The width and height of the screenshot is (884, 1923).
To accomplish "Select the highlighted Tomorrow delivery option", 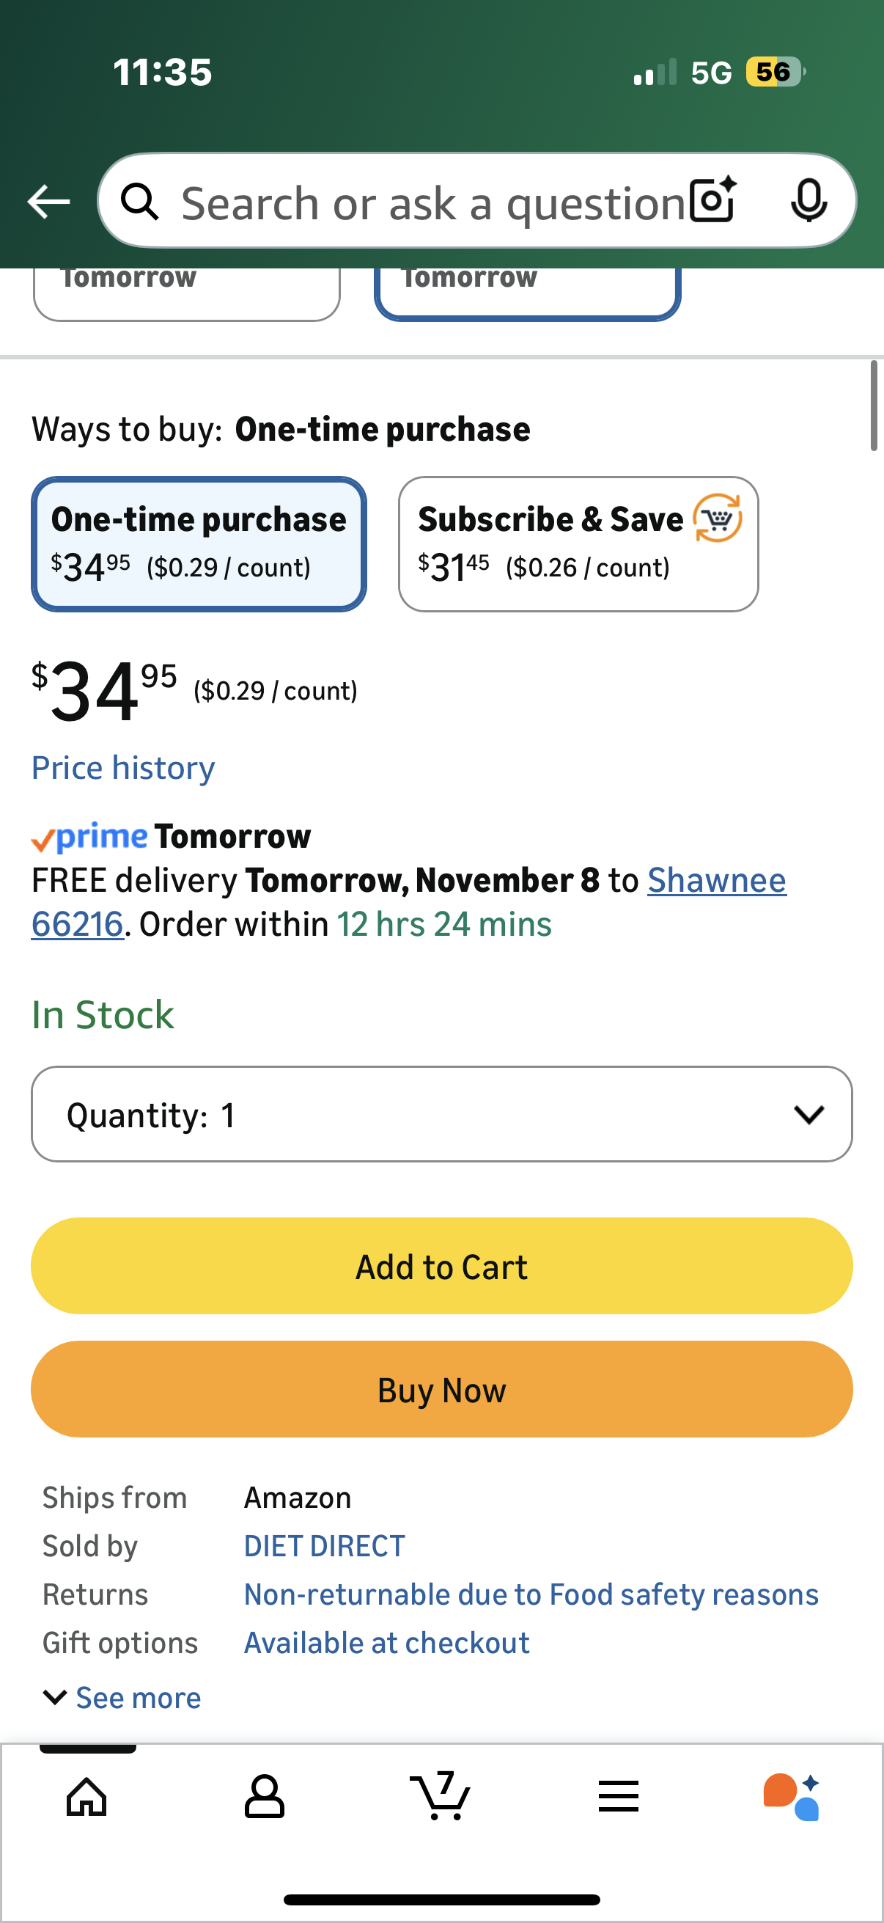I will (527, 291).
